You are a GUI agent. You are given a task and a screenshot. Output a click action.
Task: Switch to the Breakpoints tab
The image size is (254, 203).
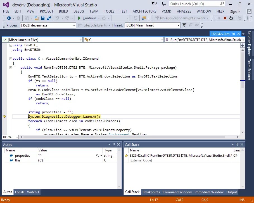click(x=151, y=192)
